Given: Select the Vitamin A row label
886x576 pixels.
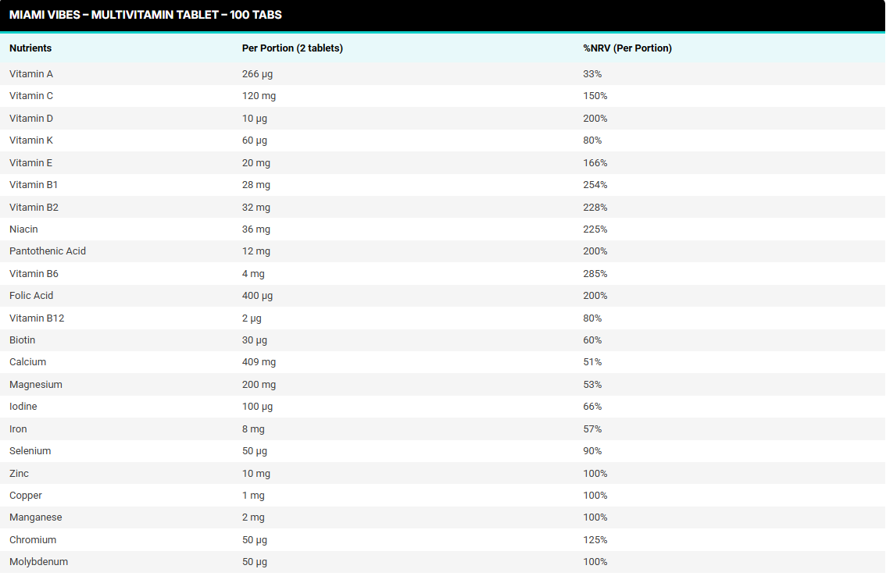Looking at the screenshot, I should pos(31,74).
